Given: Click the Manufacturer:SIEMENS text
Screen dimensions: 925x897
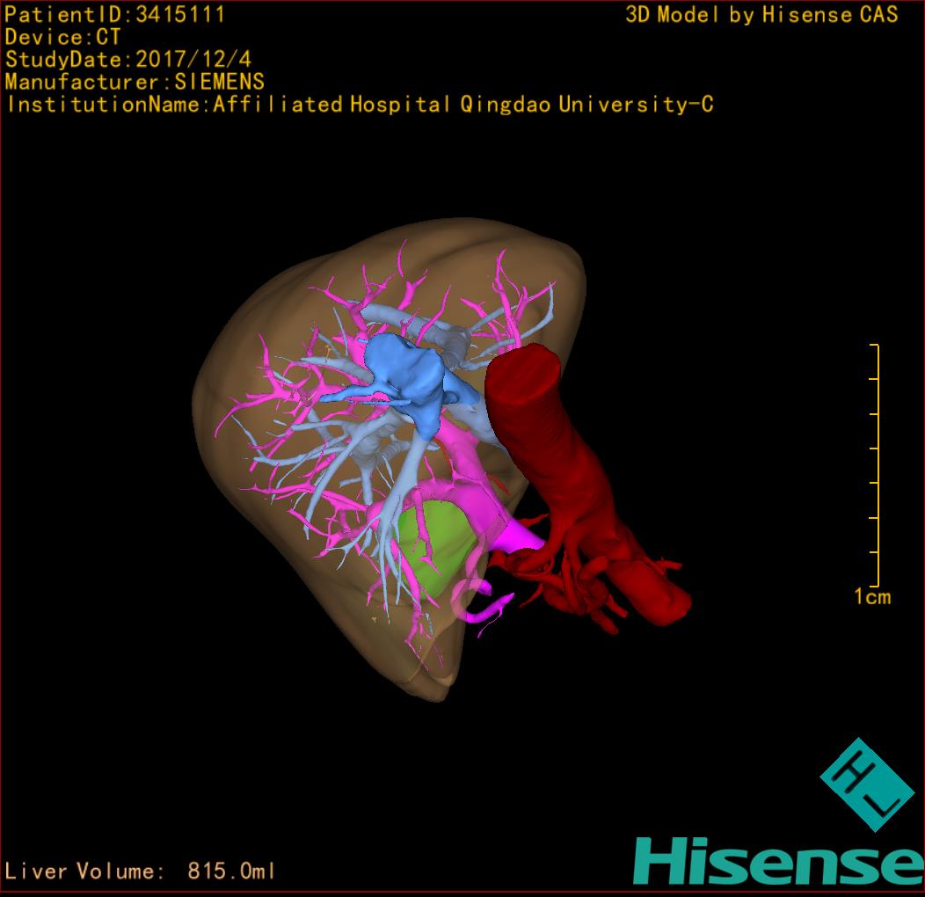Looking at the screenshot, I should (x=135, y=82).
